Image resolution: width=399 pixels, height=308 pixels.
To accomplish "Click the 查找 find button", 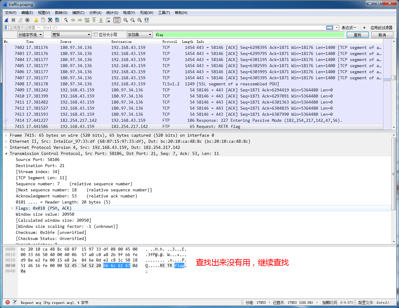I will click(x=357, y=35).
